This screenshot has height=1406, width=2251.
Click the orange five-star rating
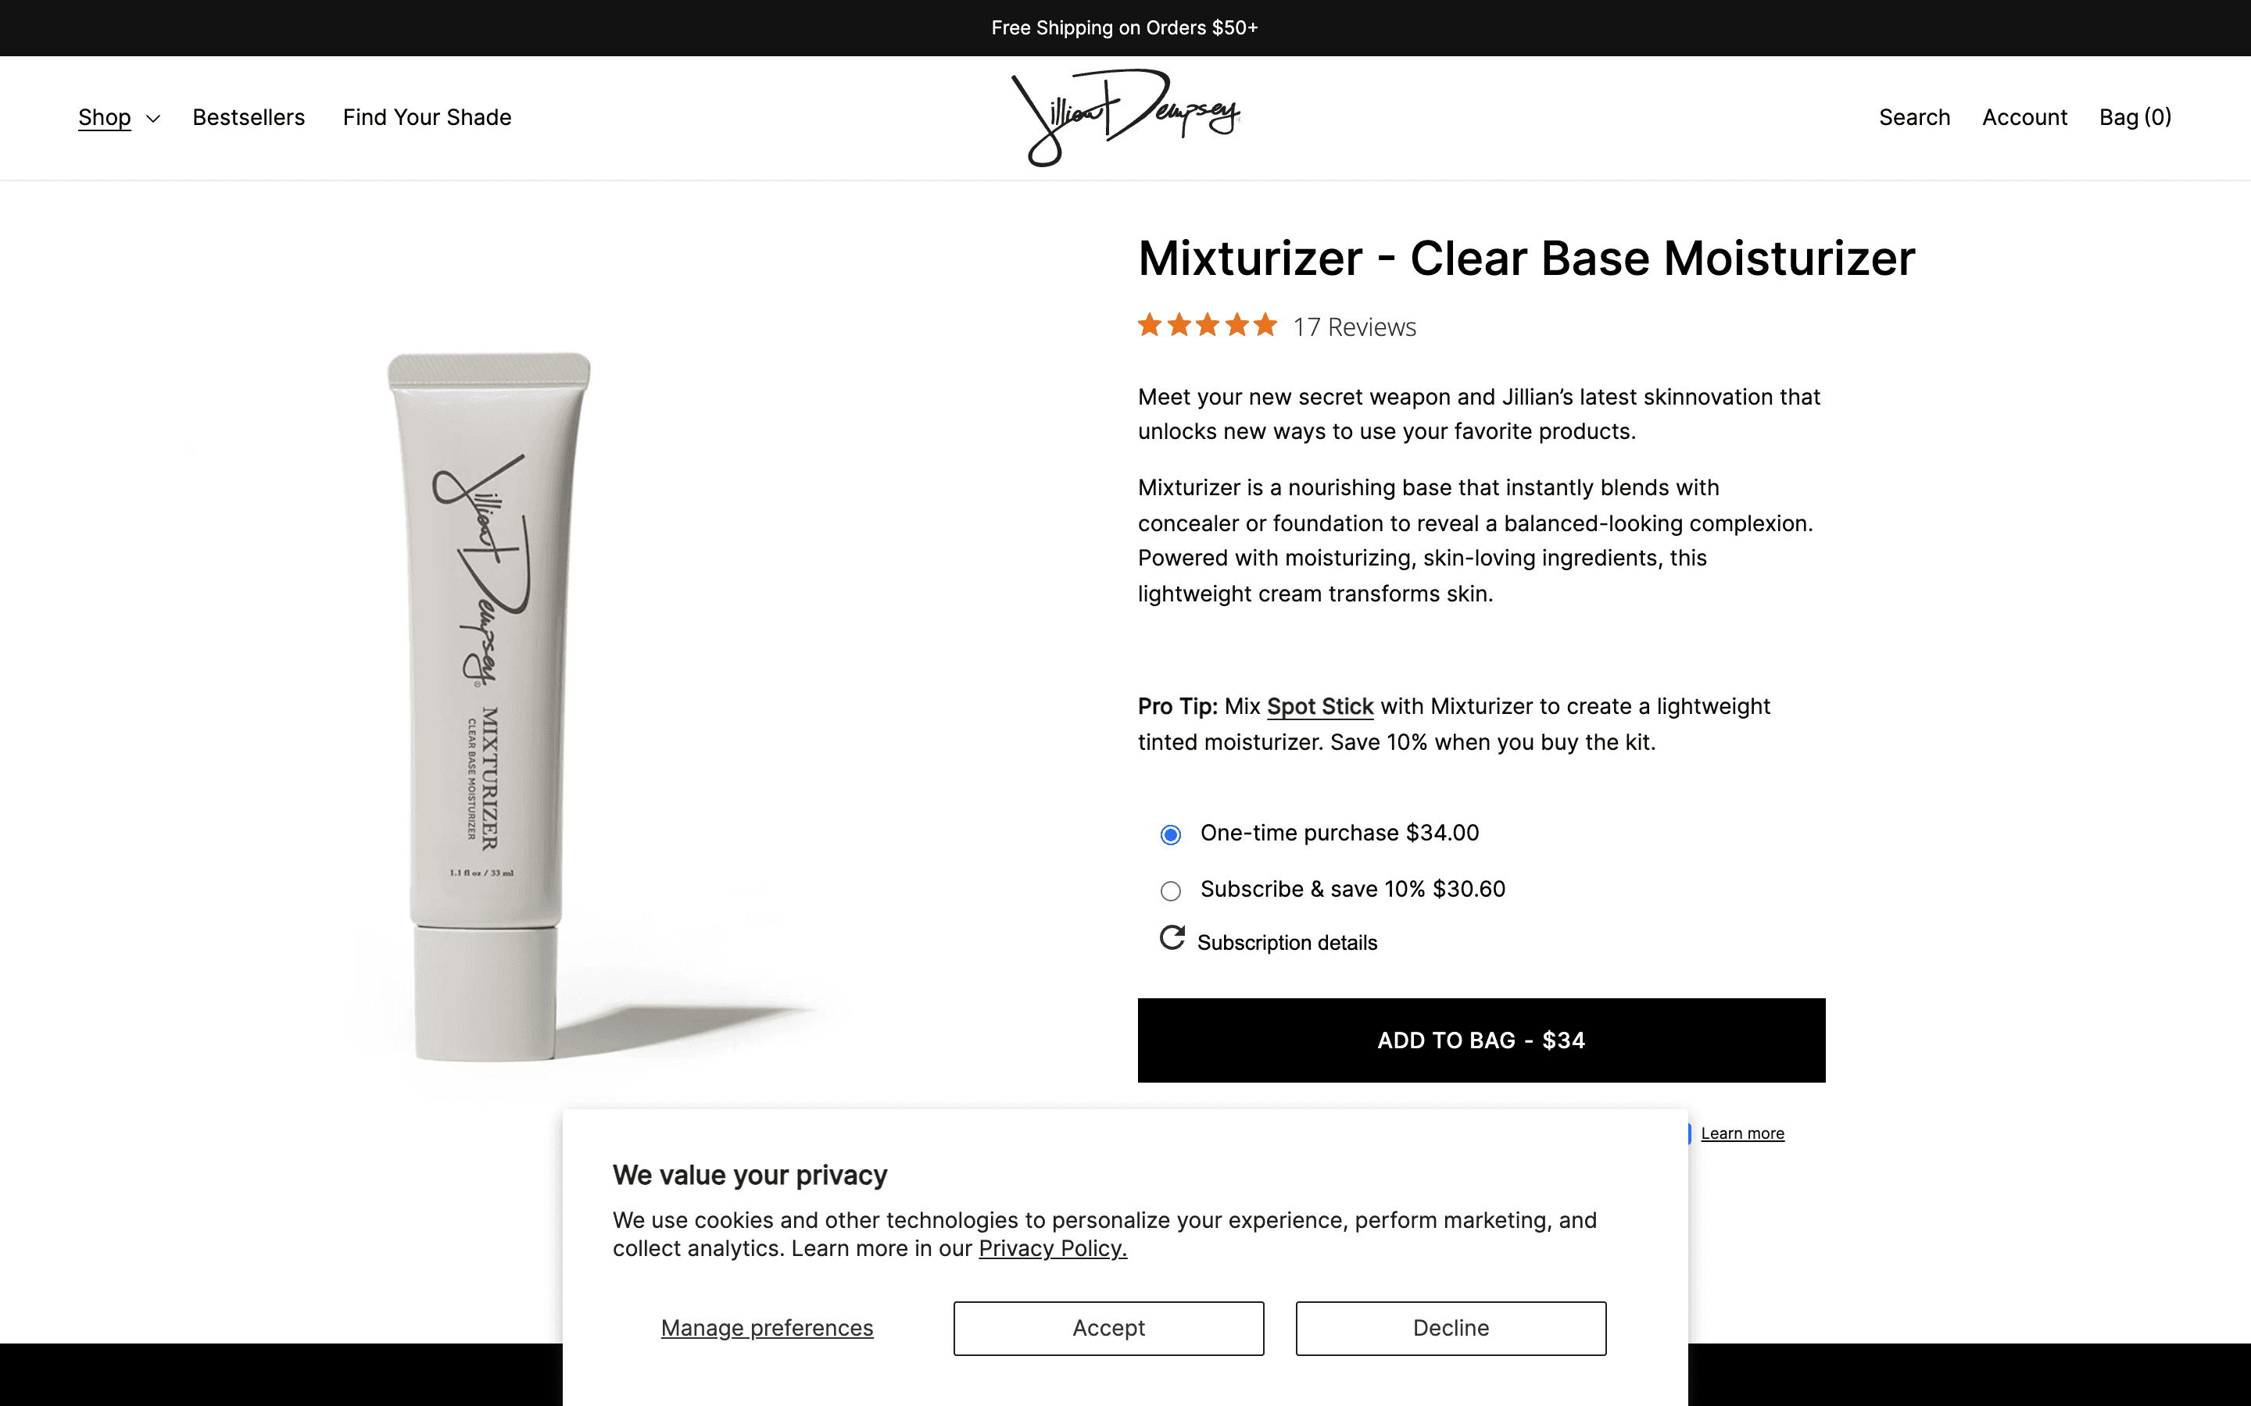(x=1208, y=326)
